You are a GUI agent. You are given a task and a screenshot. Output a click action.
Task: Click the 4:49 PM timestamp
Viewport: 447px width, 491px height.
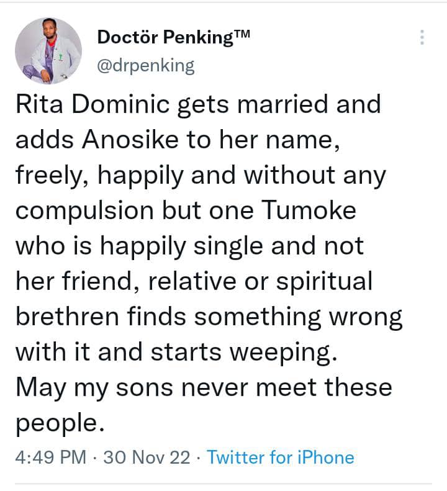[50, 457]
